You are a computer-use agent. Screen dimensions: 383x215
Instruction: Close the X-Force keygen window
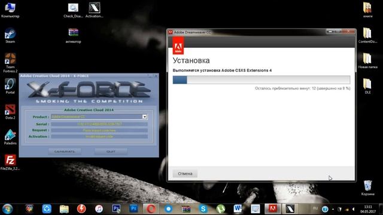(x=156, y=76)
